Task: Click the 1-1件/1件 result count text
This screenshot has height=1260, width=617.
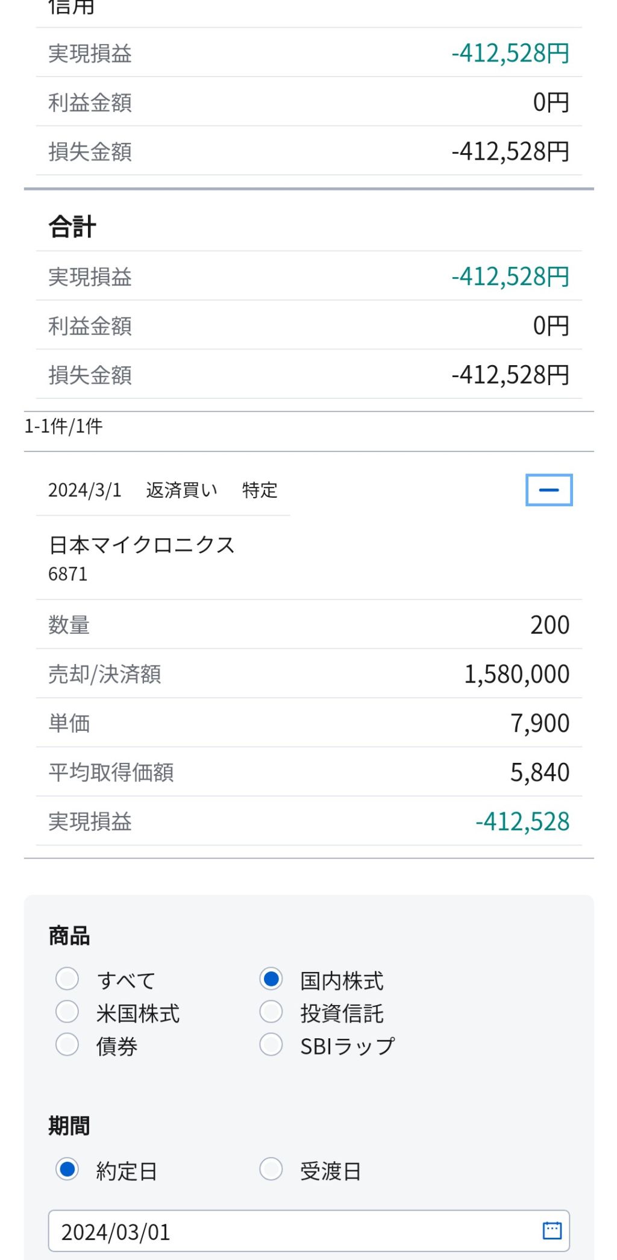Action: pos(63,427)
